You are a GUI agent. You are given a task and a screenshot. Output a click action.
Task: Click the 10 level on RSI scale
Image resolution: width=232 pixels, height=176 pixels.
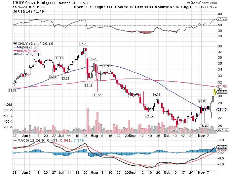[x=220, y=36]
